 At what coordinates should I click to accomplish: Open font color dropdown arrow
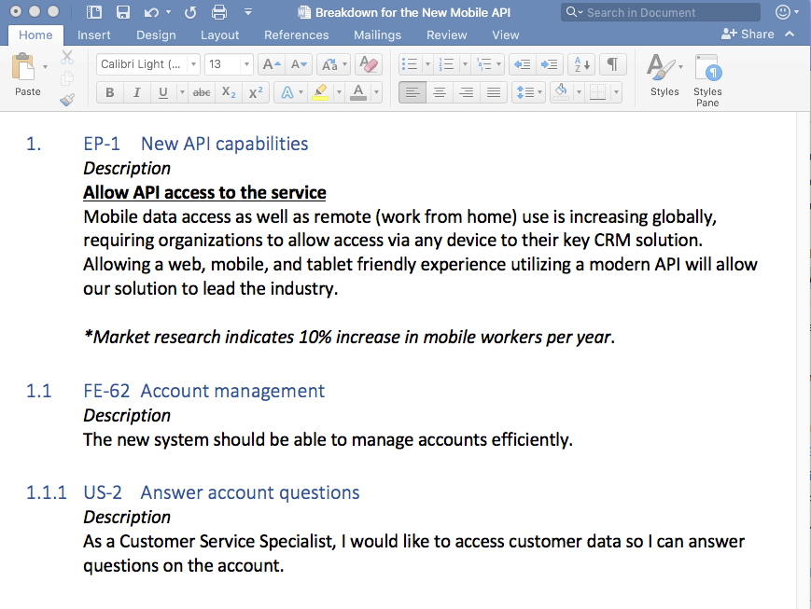[376, 92]
